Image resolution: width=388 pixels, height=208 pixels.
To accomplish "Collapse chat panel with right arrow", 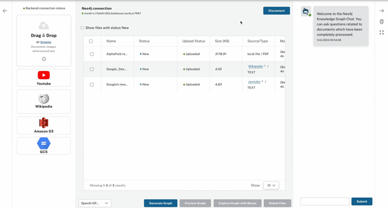I will [382, 11].
